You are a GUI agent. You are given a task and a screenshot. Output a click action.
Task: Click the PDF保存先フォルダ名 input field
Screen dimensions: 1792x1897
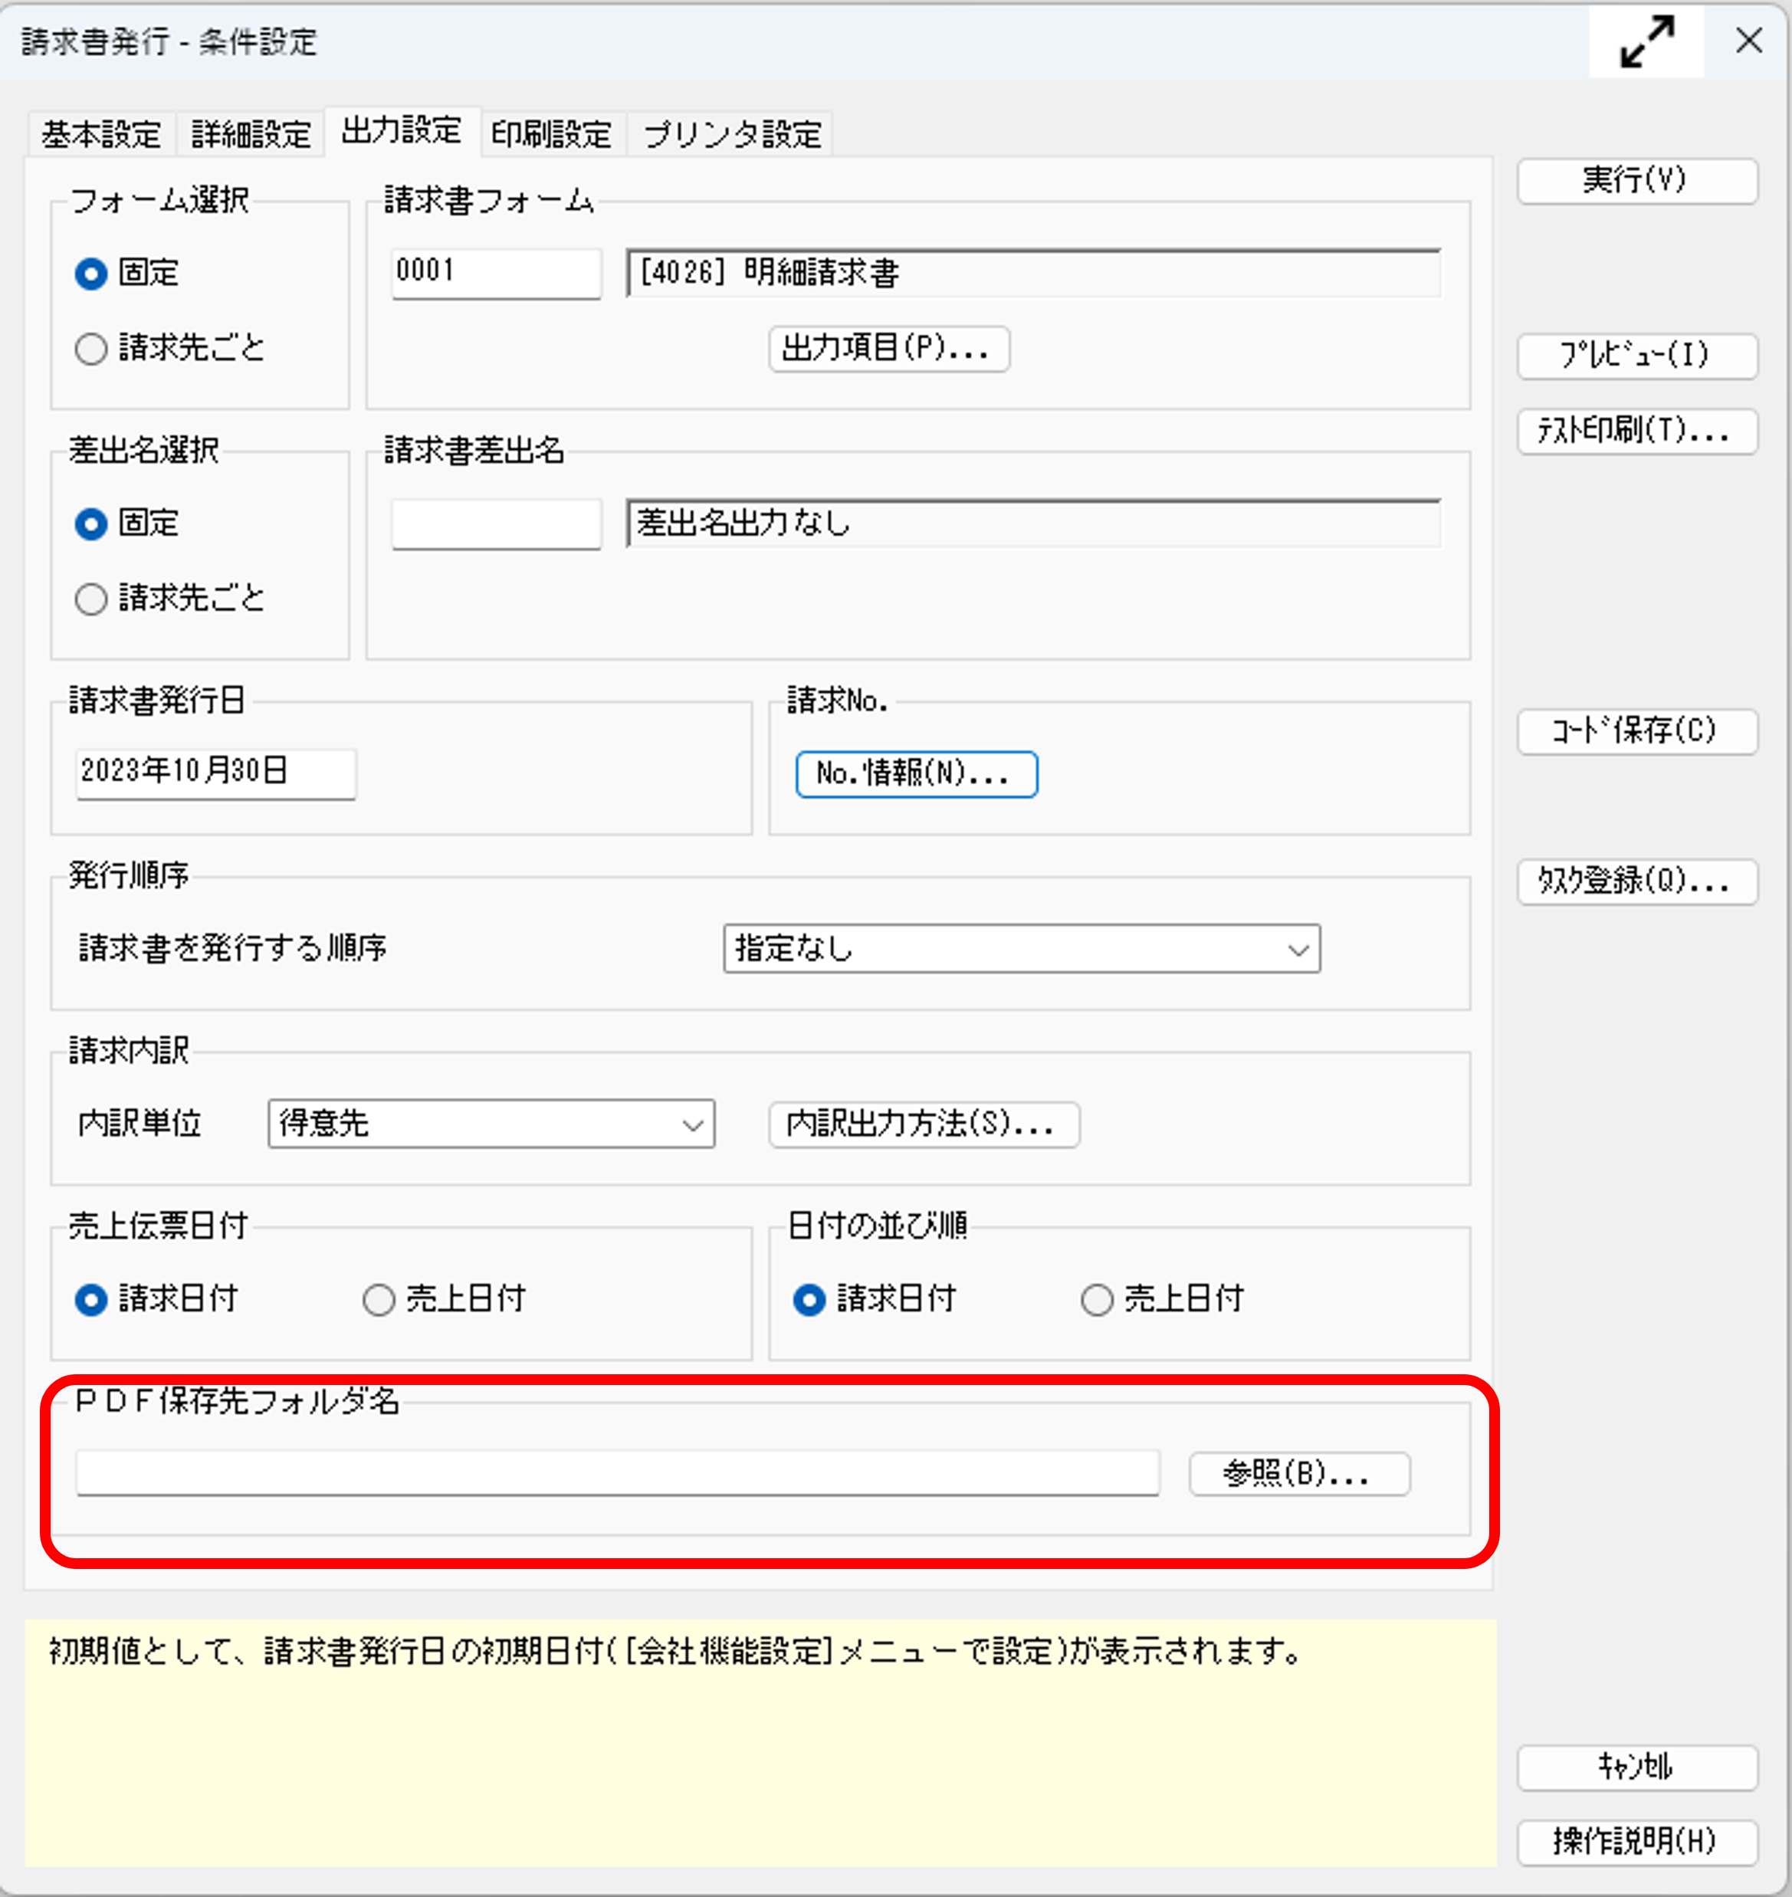tap(618, 1473)
